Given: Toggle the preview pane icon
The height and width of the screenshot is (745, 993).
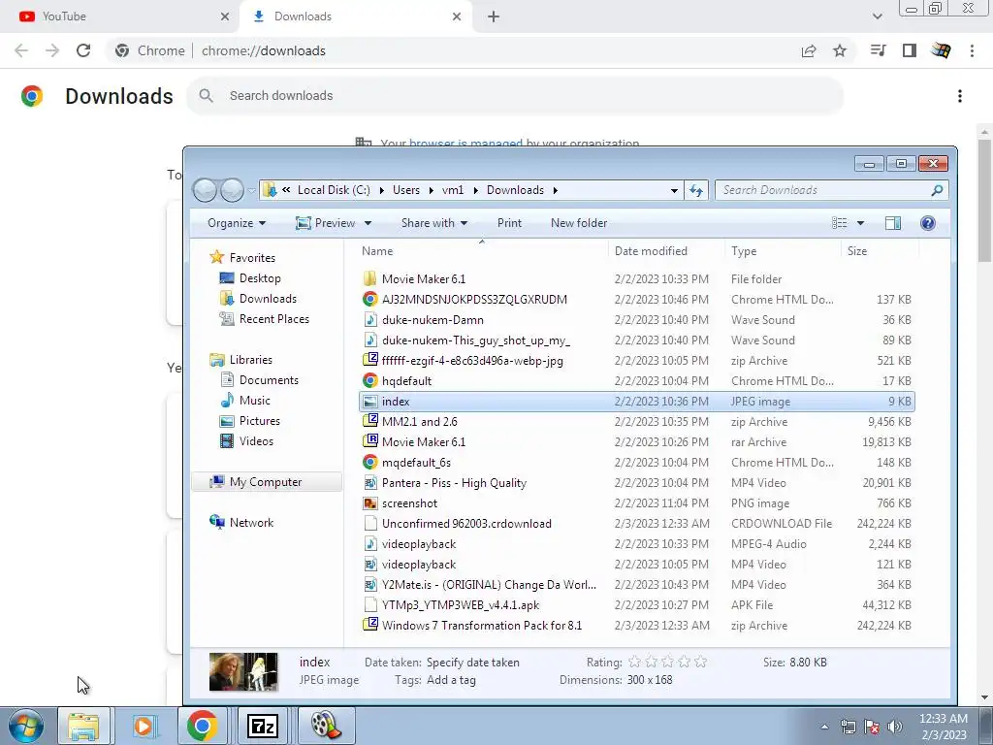Looking at the screenshot, I should tap(893, 223).
